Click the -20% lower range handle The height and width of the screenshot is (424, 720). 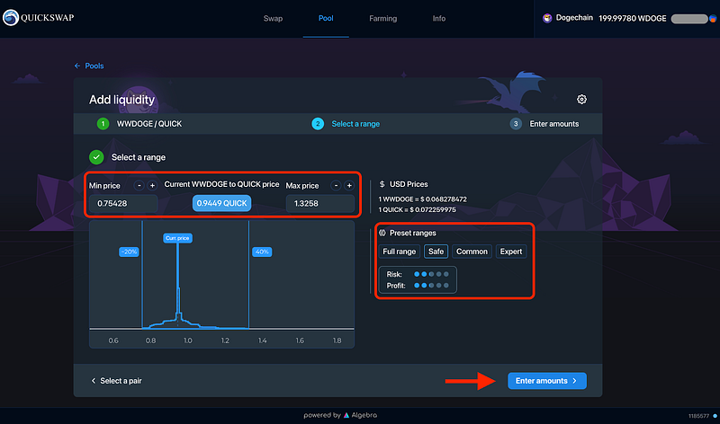129,252
